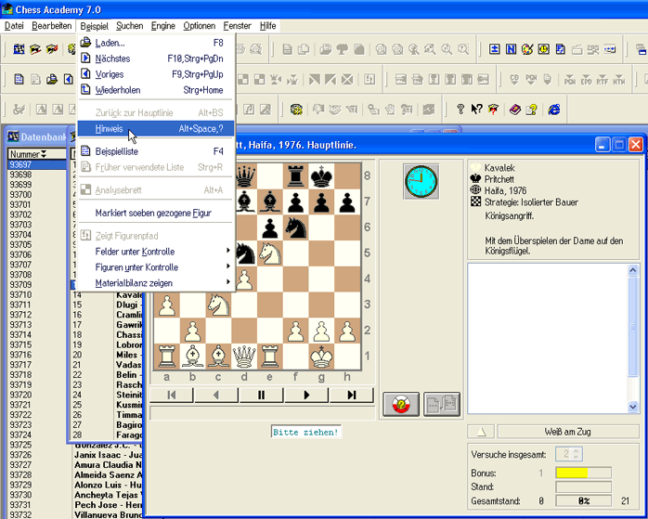Screen dimensions: 648x519
Task: Step forward one move
Action: 307,395
